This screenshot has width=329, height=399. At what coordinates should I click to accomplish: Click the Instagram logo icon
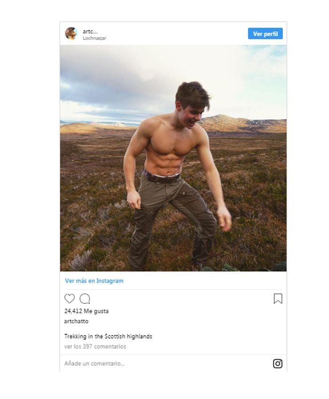click(x=277, y=363)
